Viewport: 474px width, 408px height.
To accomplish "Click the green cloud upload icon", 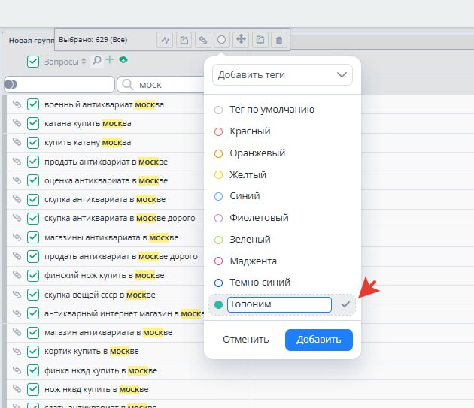I will coord(123,60).
